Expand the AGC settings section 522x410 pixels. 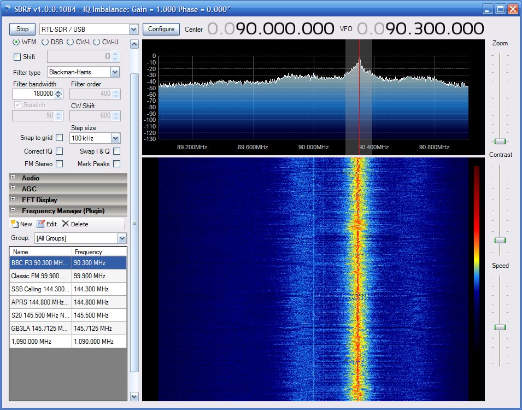click(13, 189)
